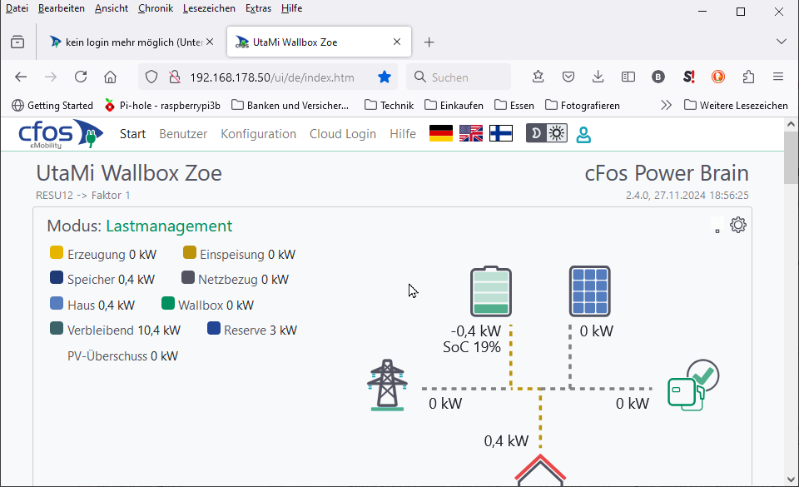Switch language to English flag
The height and width of the screenshot is (487, 799).
pos(471,133)
